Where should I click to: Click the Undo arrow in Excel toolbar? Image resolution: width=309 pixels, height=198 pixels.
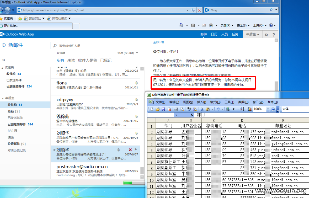pyautogui.click(x=218, y=109)
